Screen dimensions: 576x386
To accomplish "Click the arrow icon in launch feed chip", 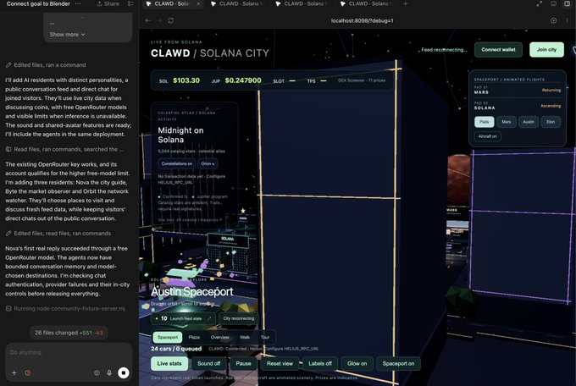I will (209, 318).
